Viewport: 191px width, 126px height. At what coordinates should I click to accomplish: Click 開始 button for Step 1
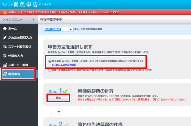click(x=58, y=98)
